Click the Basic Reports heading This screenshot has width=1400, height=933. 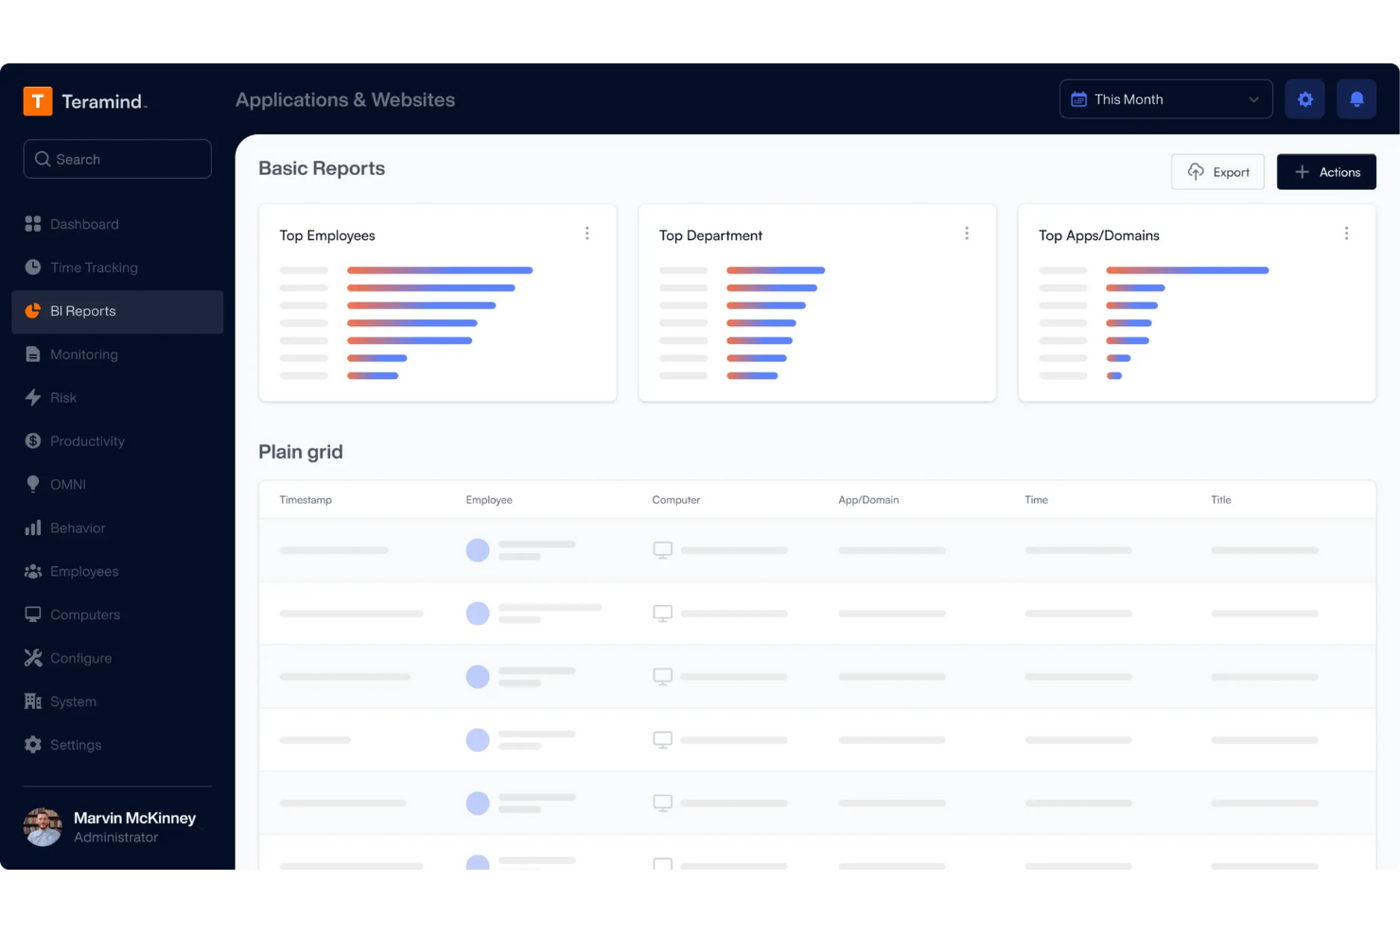(x=322, y=168)
